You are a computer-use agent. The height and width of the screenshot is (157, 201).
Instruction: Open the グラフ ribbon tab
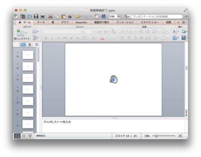click(x=65, y=22)
